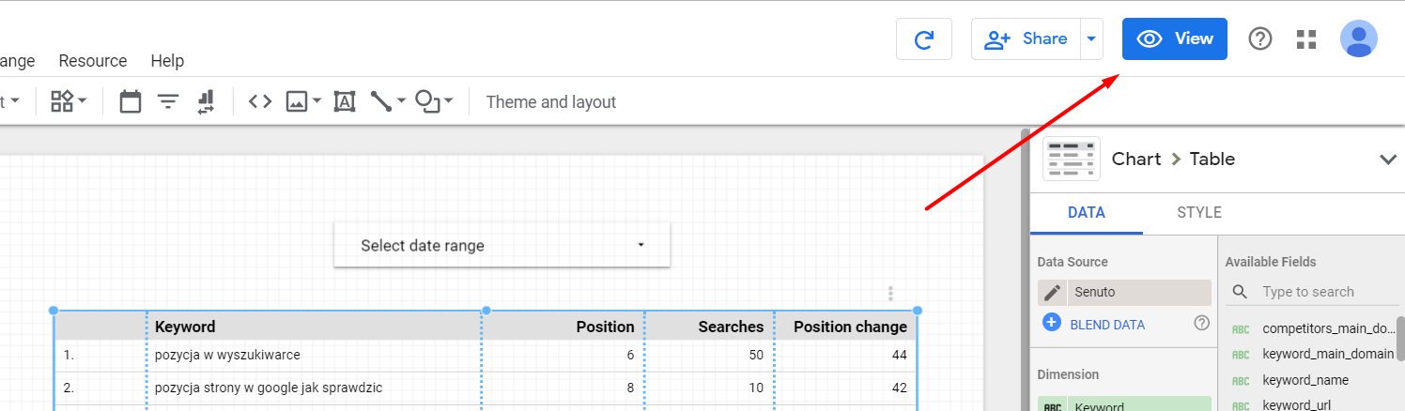
Task: Open the help question mark icon
Action: click(x=1259, y=39)
